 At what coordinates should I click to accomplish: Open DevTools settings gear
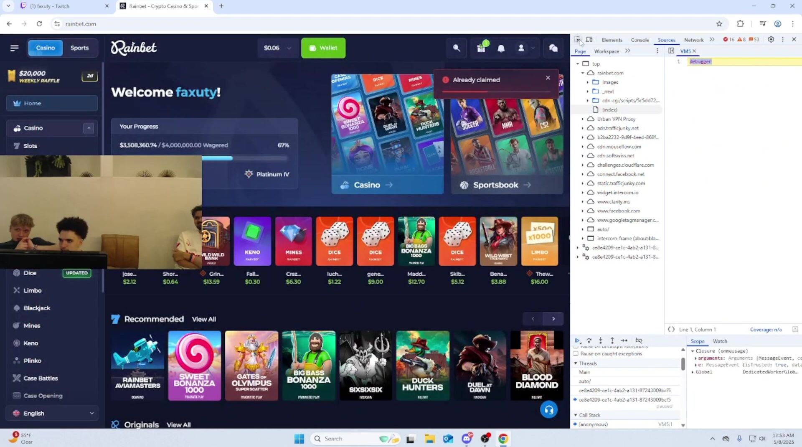tap(771, 39)
